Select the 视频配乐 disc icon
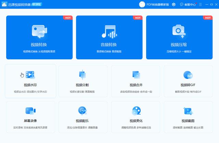Screen dimensions: 219x143 click(82, 111)
